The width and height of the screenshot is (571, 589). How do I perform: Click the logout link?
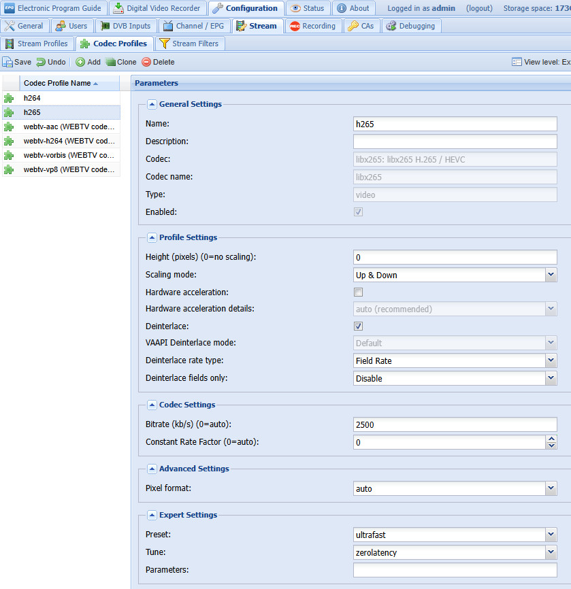(x=480, y=8)
